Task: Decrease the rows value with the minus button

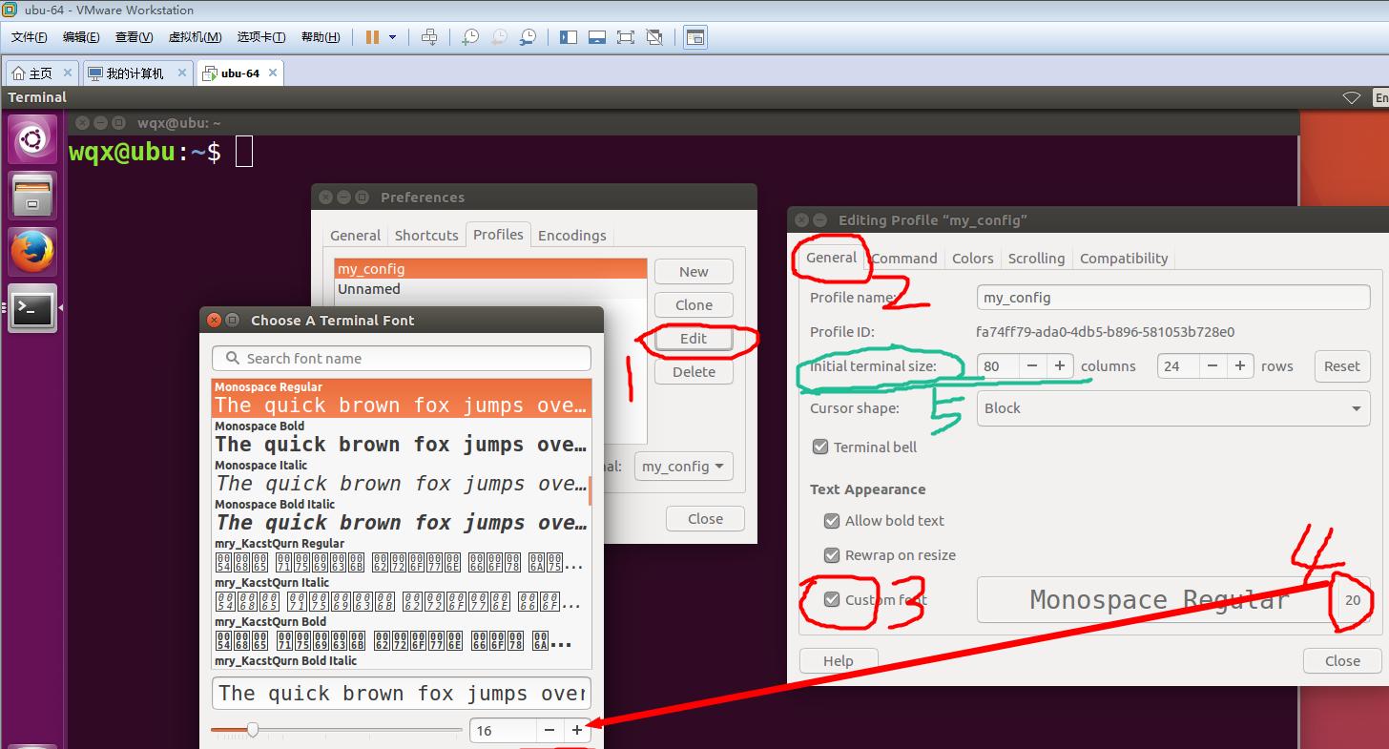Action: click(1213, 366)
